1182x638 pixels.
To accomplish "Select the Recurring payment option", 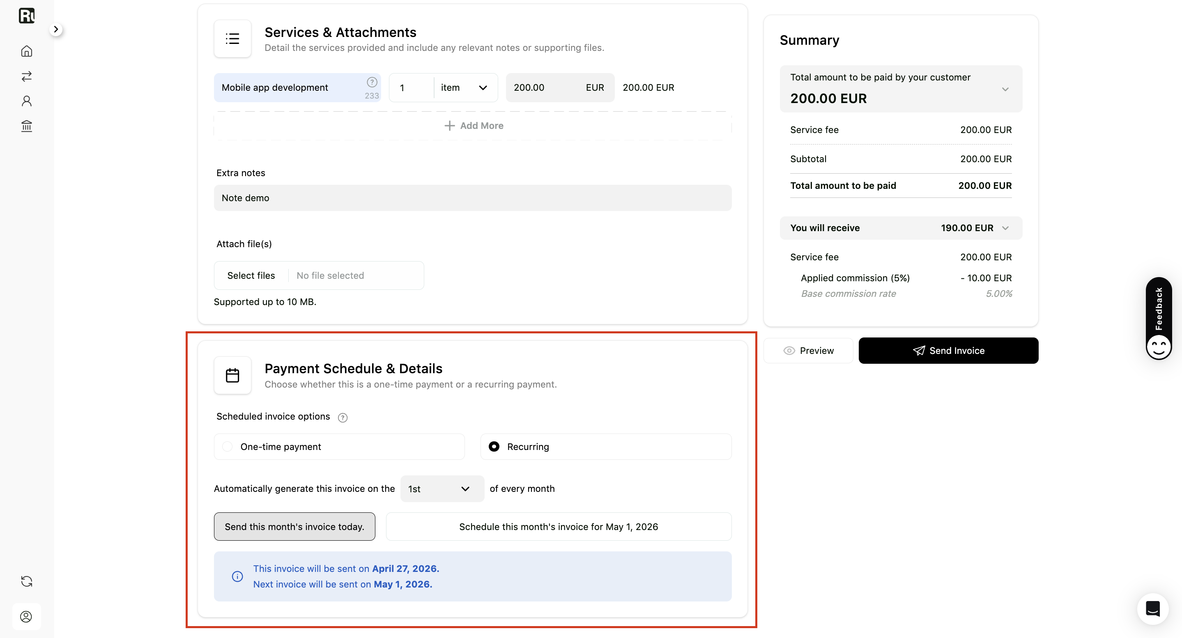I will pyautogui.click(x=606, y=447).
